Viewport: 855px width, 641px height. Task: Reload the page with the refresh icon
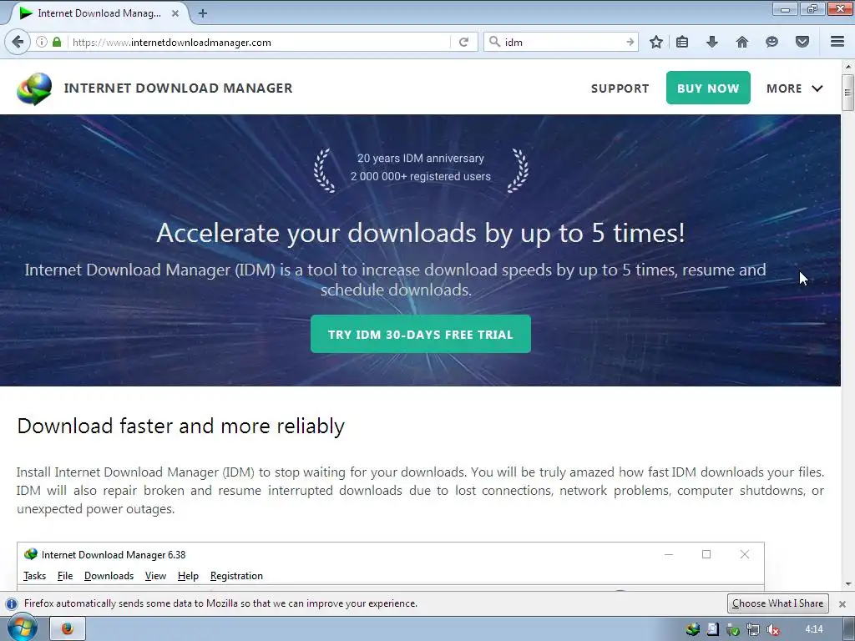463,42
